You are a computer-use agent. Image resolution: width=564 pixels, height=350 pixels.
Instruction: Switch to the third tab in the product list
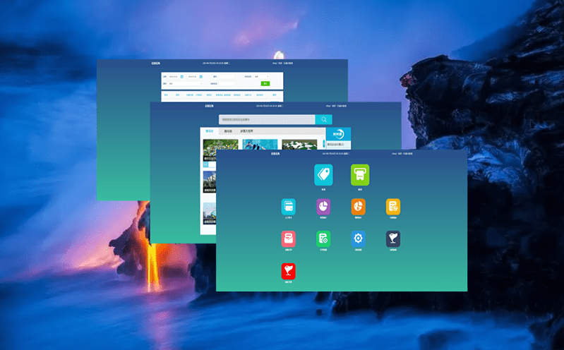pyautogui.click(x=246, y=131)
